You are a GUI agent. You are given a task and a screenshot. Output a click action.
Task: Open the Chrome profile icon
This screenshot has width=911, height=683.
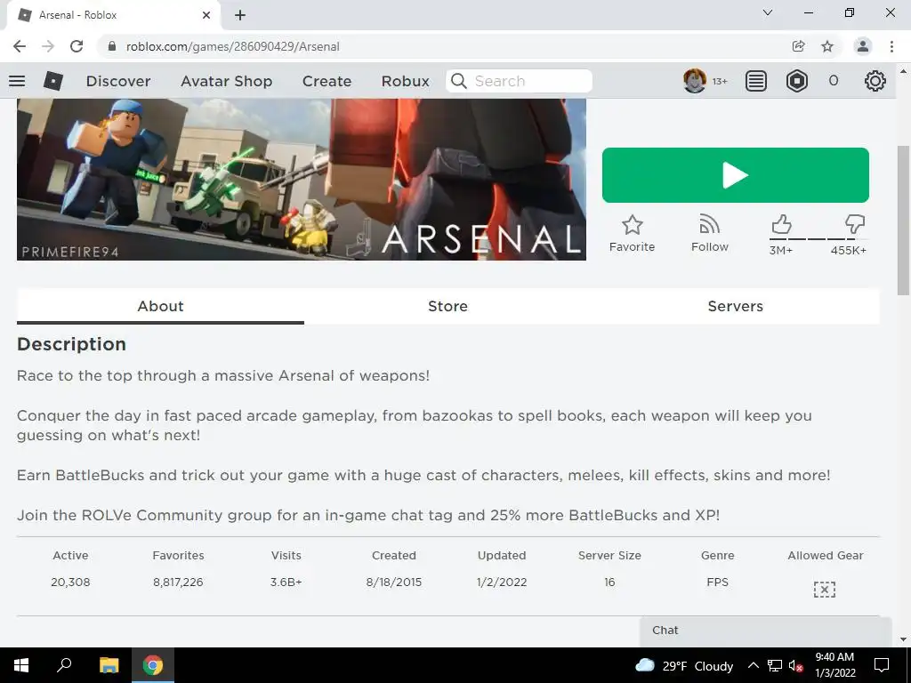(863, 46)
